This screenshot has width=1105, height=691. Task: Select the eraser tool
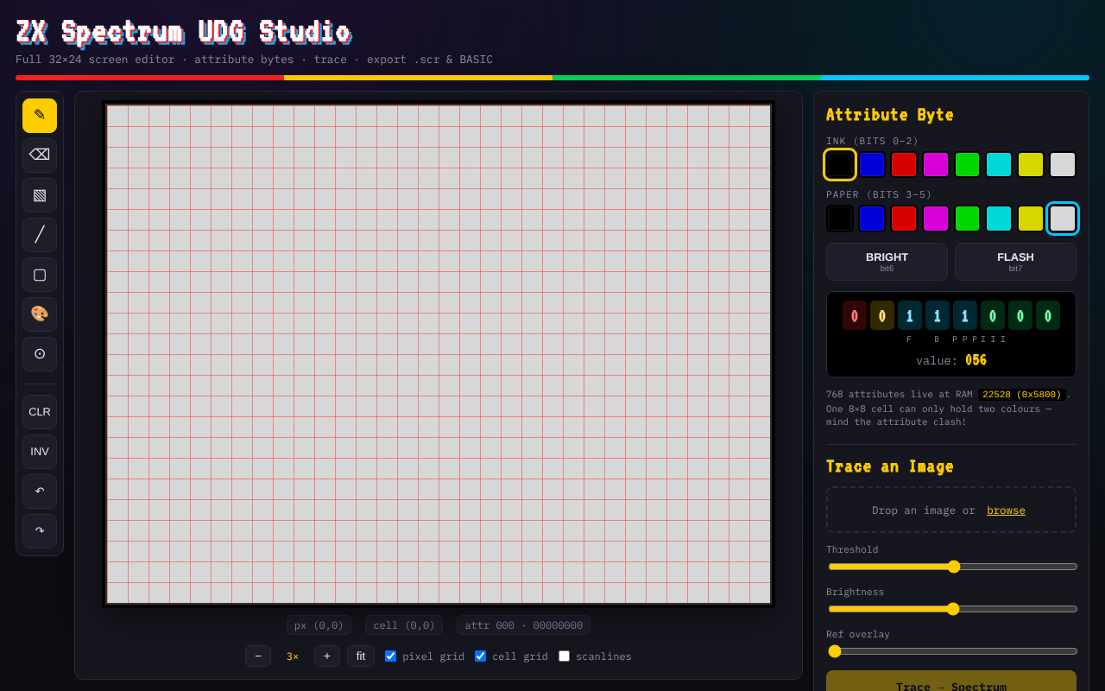[40, 155]
